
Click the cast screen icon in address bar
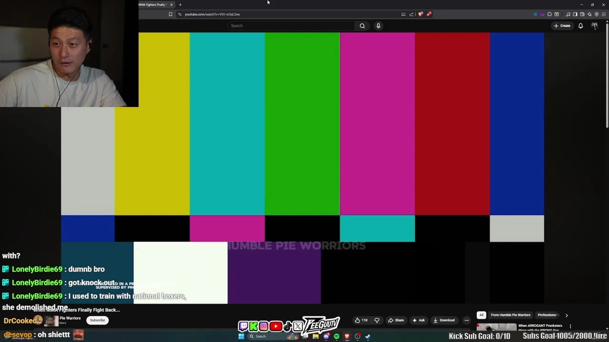(x=403, y=14)
